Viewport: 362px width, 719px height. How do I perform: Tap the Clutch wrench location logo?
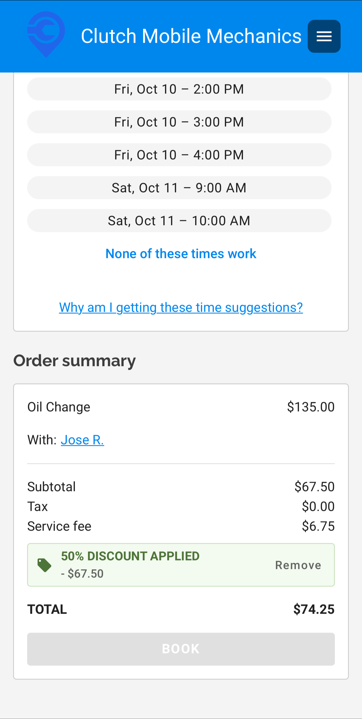pyautogui.click(x=46, y=34)
